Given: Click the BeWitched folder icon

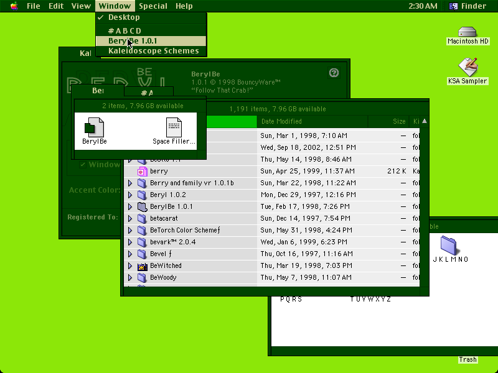Looking at the screenshot, I should 142,266.
